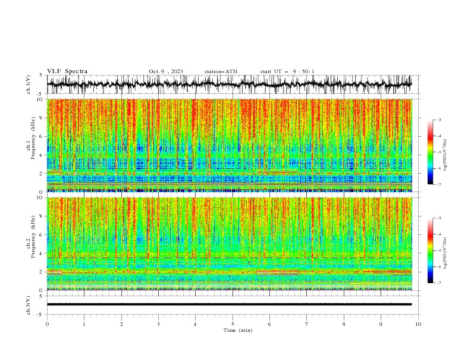Click time axis tick label "5"
The height and width of the screenshot is (364, 471).
click(233, 324)
